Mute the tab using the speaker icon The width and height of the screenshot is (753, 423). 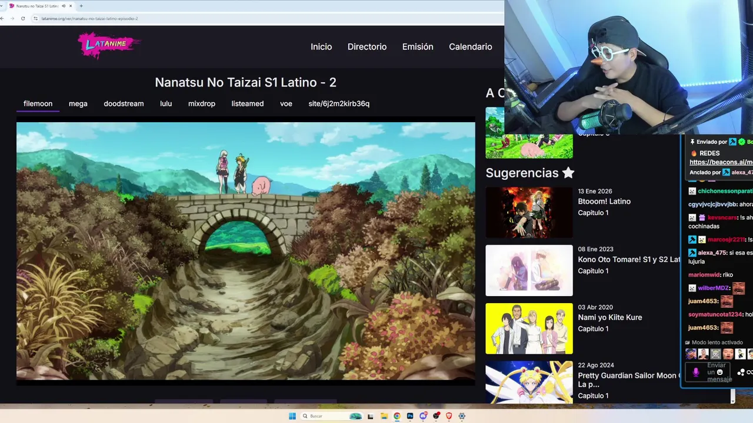coord(64,6)
